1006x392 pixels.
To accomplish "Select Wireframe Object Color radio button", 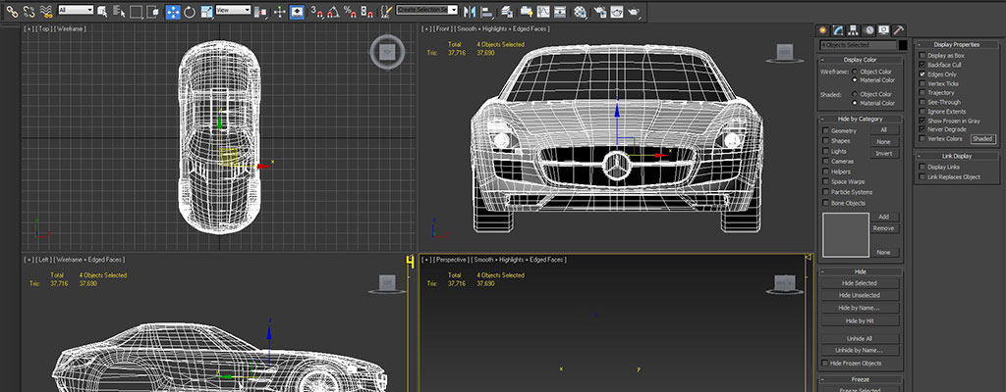I will tap(855, 72).
